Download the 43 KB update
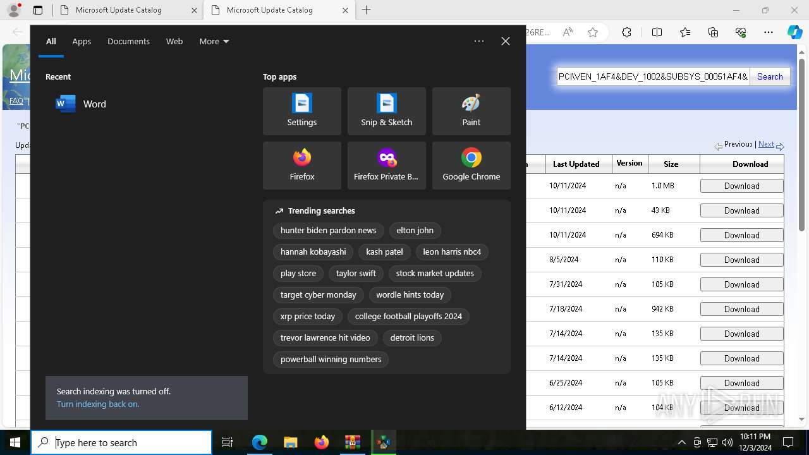 pyautogui.click(x=741, y=210)
